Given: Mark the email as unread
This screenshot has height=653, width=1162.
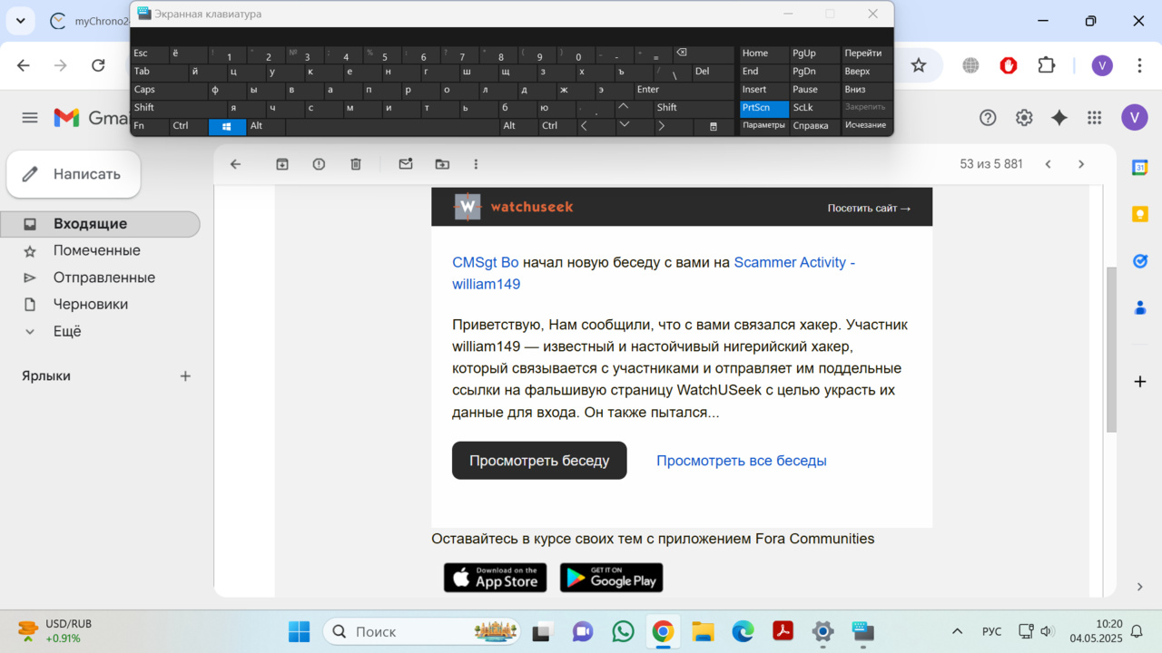Looking at the screenshot, I should click(x=406, y=164).
